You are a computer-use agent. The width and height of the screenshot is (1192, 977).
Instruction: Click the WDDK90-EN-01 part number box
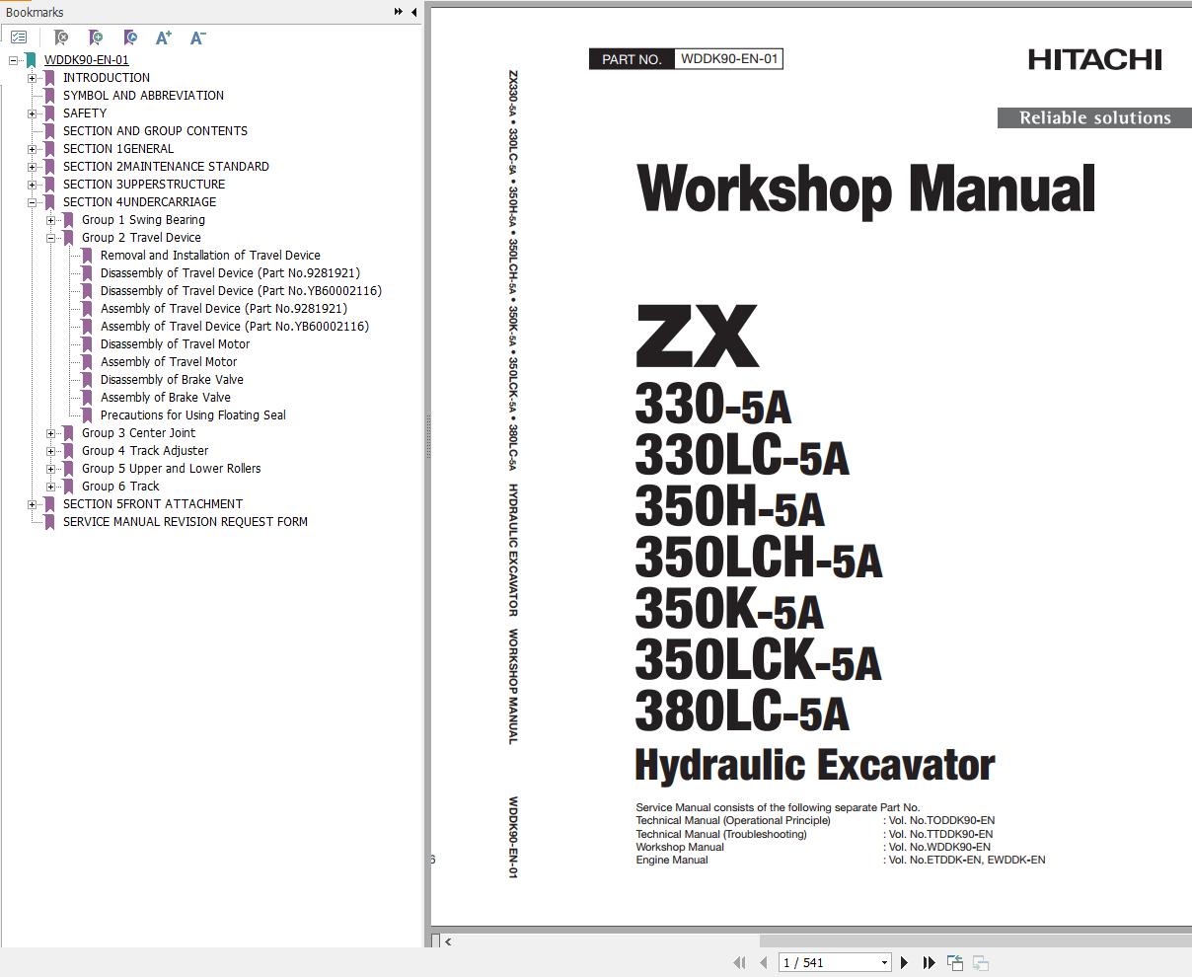(728, 59)
